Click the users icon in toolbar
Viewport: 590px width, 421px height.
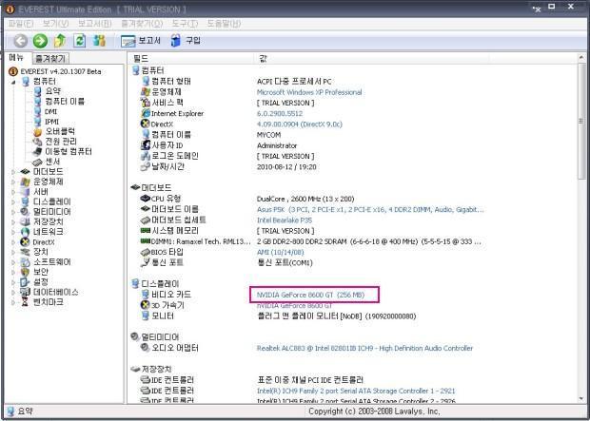tap(99, 41)
